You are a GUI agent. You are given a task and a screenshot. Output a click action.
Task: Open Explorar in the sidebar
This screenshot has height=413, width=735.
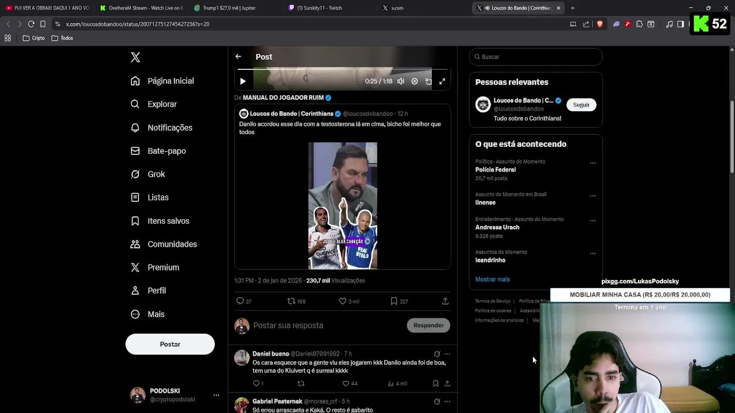pyautogui.click(x=154, y=104)
